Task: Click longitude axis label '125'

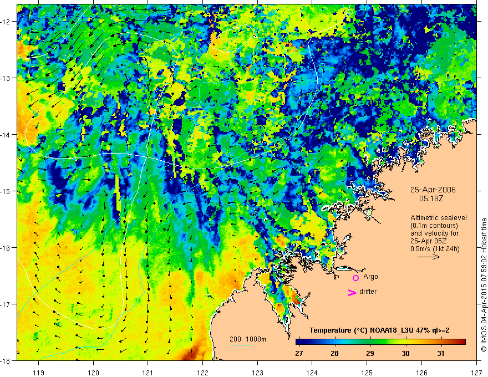Action: coord(367,373)
